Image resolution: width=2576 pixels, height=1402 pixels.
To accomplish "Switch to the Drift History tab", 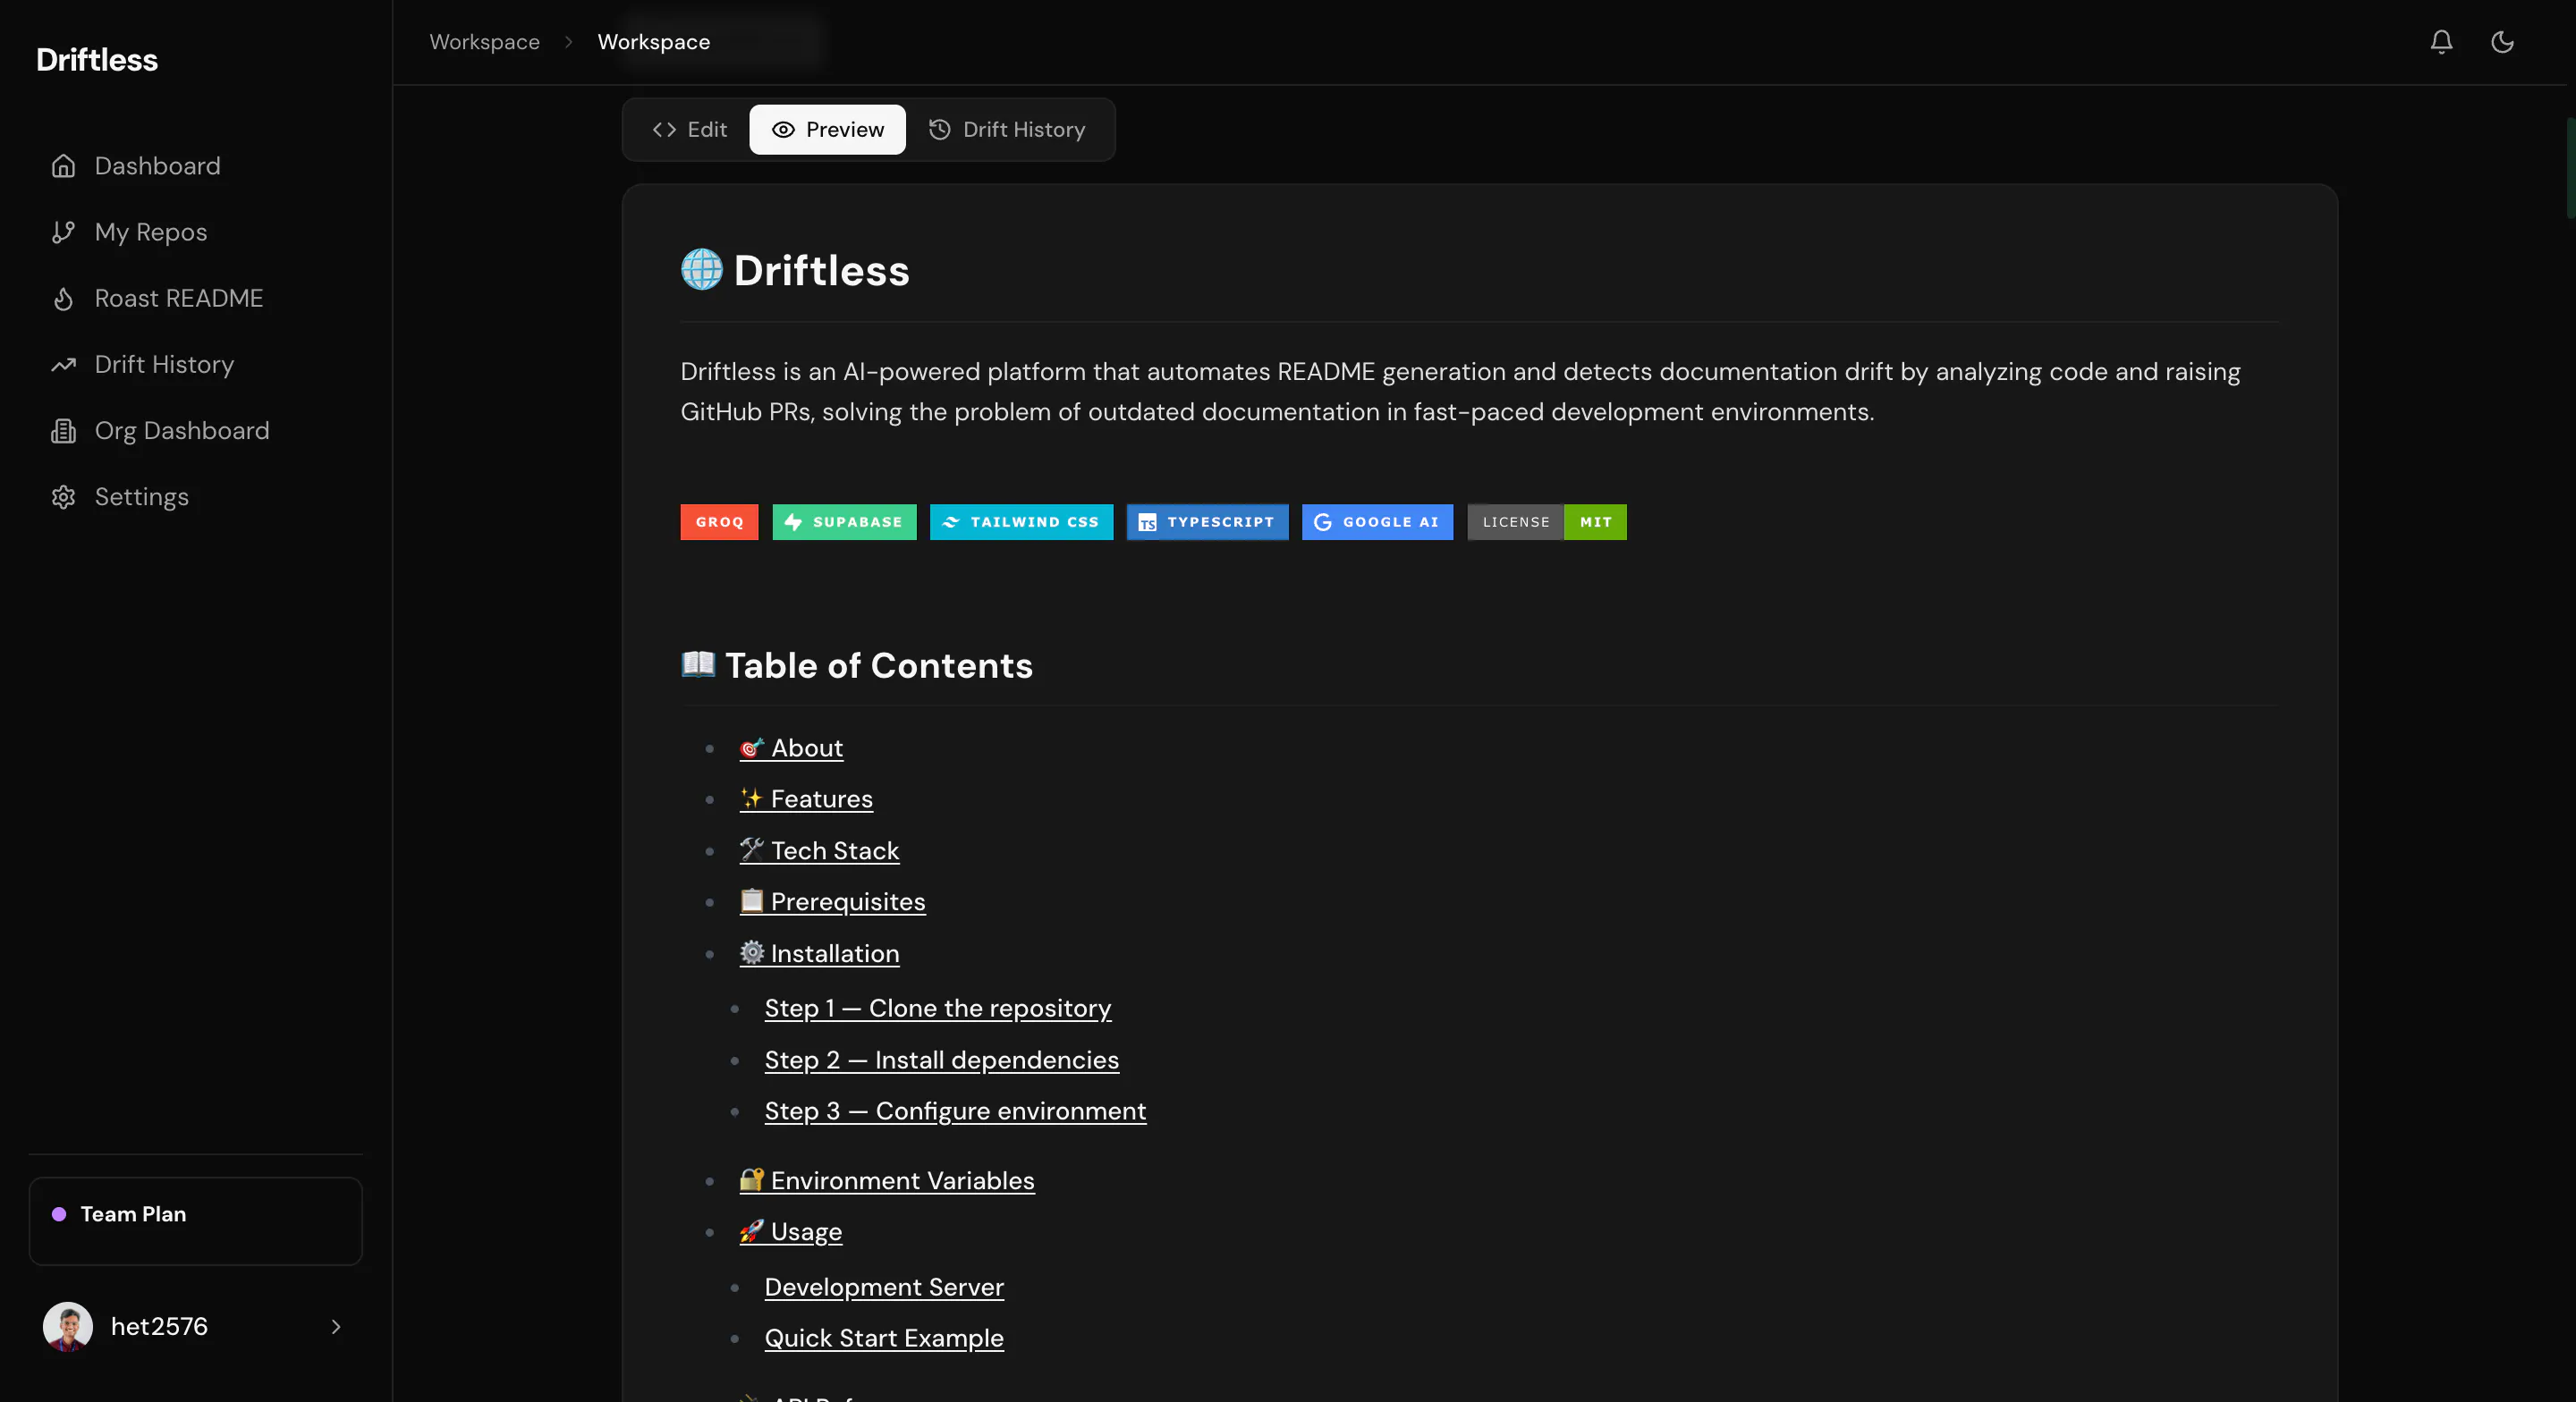I will (x=1007, y=130).
